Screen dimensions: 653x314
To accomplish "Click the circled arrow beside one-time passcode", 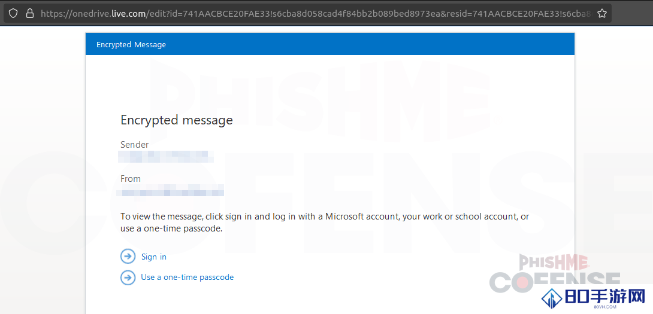I will click(x=128, y=277).
